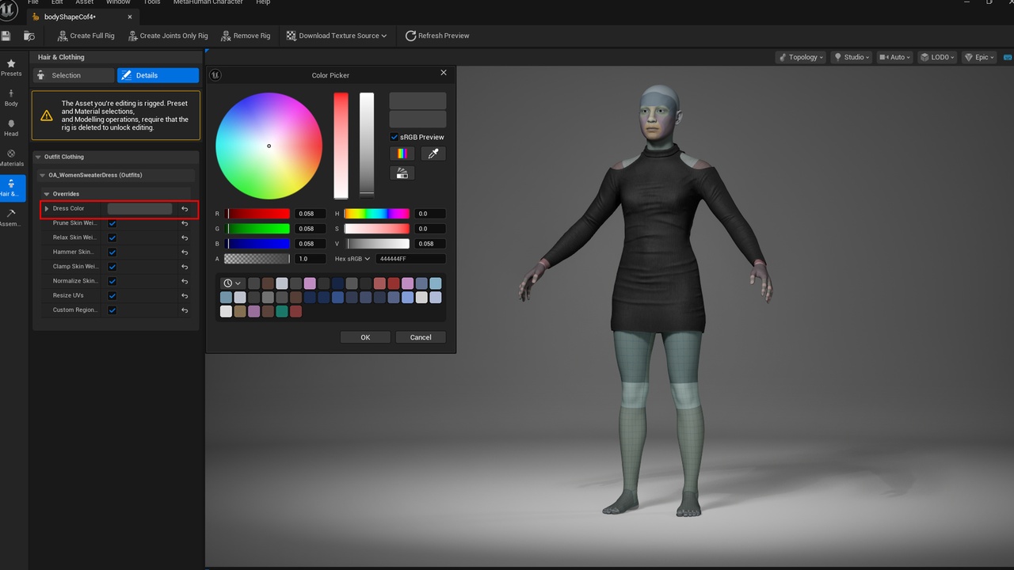Confirm color with the OK button

365,337
